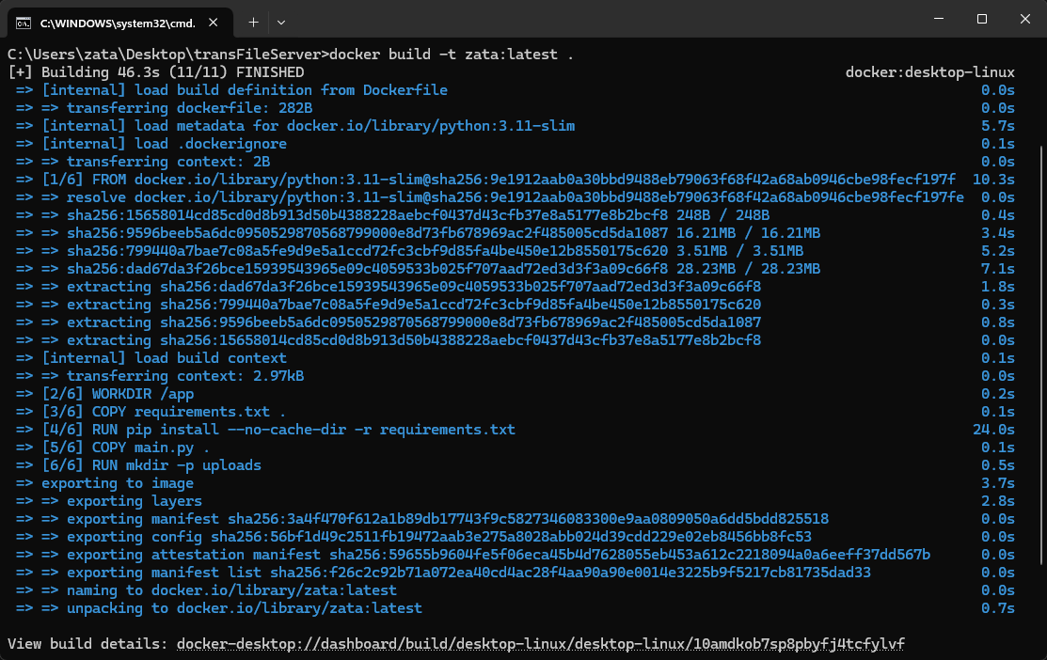1047x660 pixels.
Task: Click the 3.7s duration value
Action: click(x=997, y=483)
